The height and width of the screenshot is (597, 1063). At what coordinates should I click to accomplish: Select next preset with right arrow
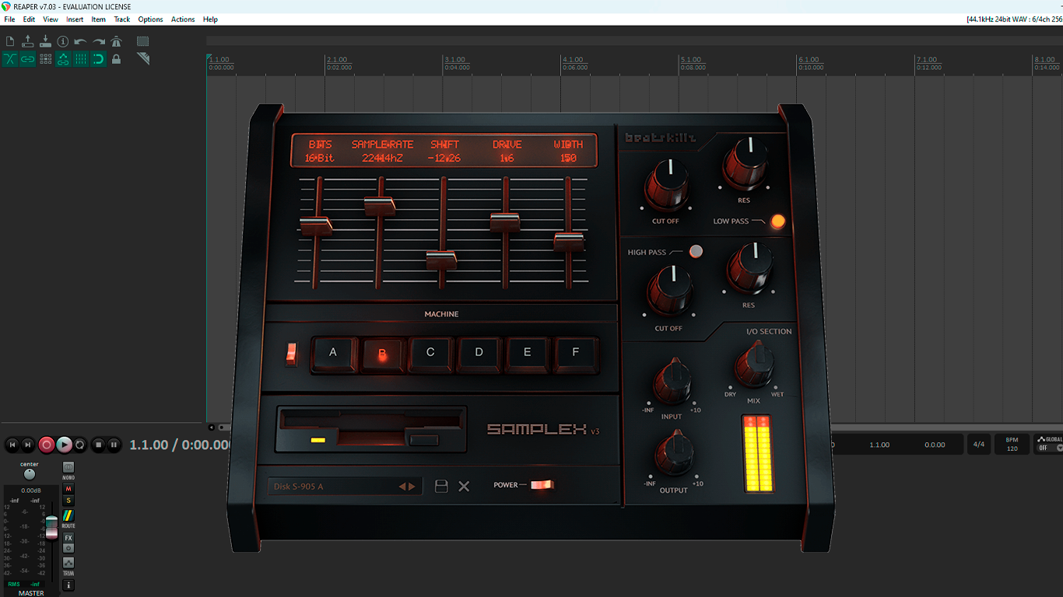point(412,487)
